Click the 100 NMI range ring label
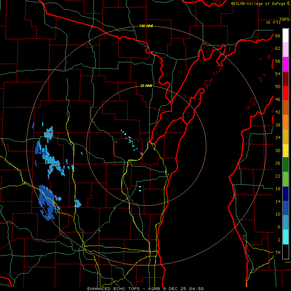Image resolution: width=291 pixels, height=291 pixels. (x=146, y=26)
